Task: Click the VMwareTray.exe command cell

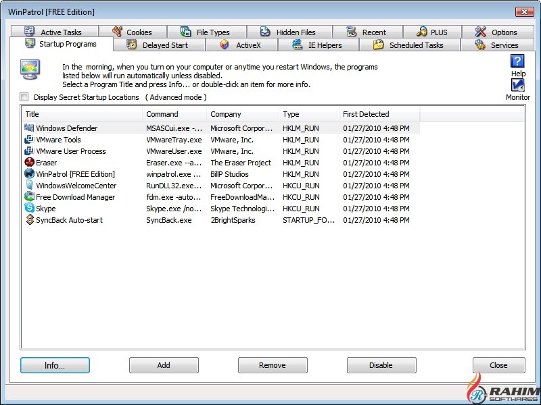Action: (x=174, y=140)
